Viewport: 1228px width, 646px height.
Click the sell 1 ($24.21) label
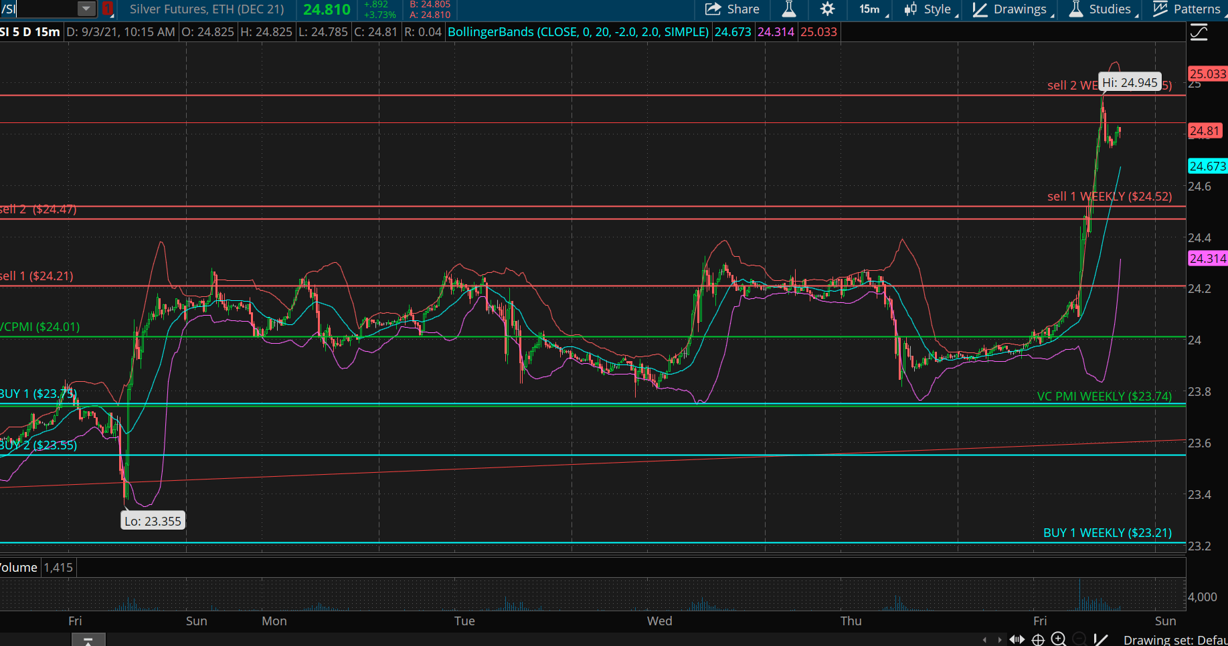click(x=37, y=276)
